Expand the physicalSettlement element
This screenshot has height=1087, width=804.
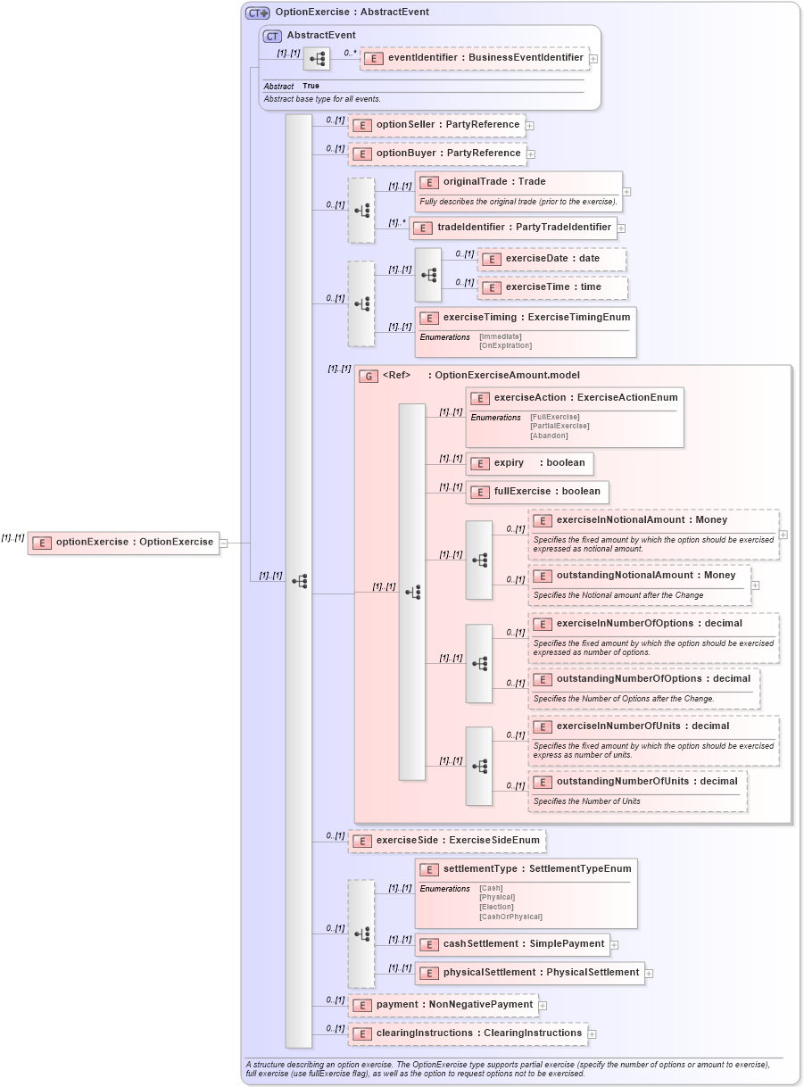tap(649, 974)
